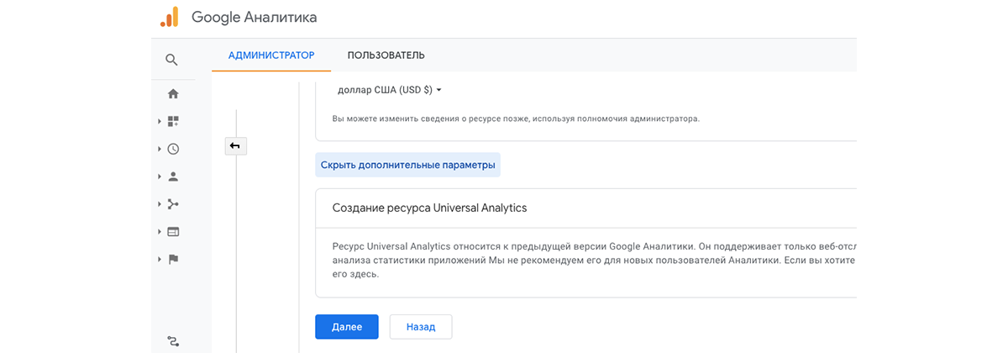Click the note Вы можете изменить сведения о ресурсе

click(516, 119)
